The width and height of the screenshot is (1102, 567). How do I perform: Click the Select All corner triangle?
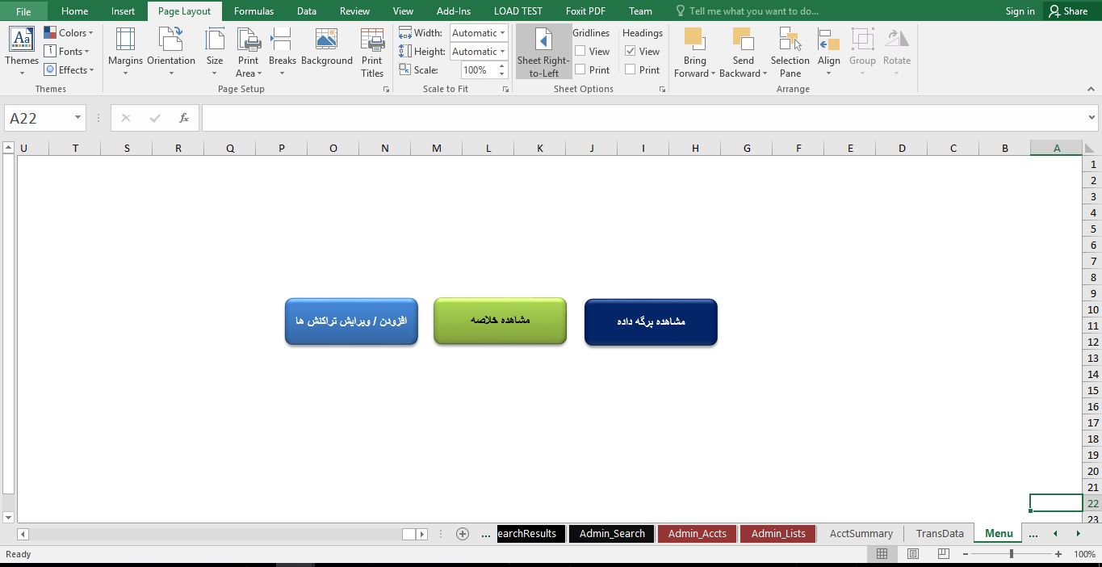click(x=1090, y=148)
